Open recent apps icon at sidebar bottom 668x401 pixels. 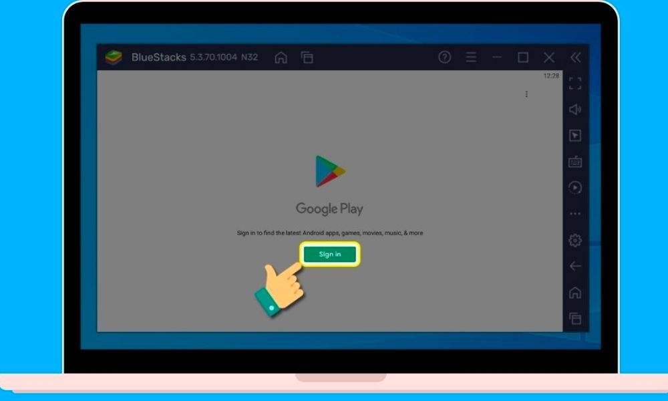574,318
